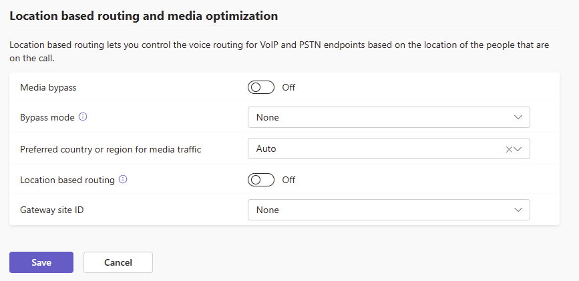Enable the Location based routing switch
This screenshot has width=579, height=281.
260,180
